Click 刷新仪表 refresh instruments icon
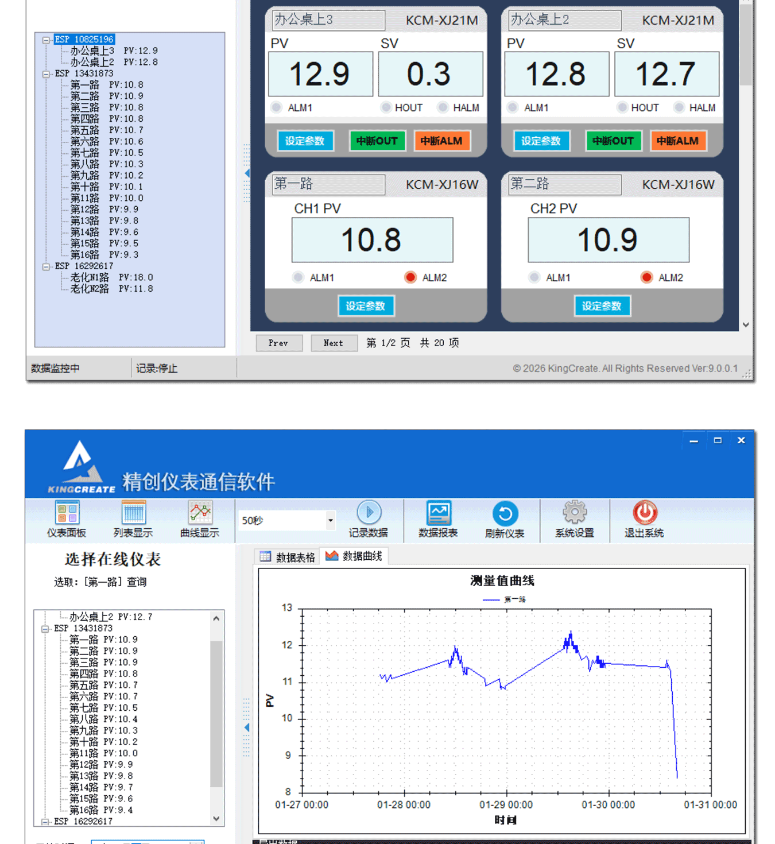Screen dimensions: 775x844 (x=505, y=518)
